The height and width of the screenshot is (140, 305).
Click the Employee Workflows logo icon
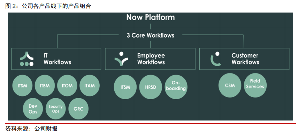click(121, 59)
